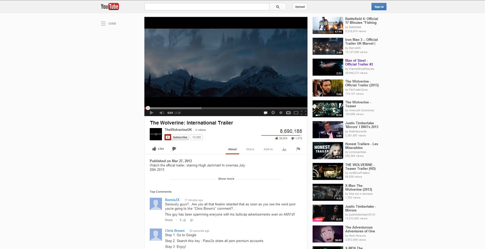Mute the video with the speaker icon
This screenshot has width=485, height=249.
(162, 113)
